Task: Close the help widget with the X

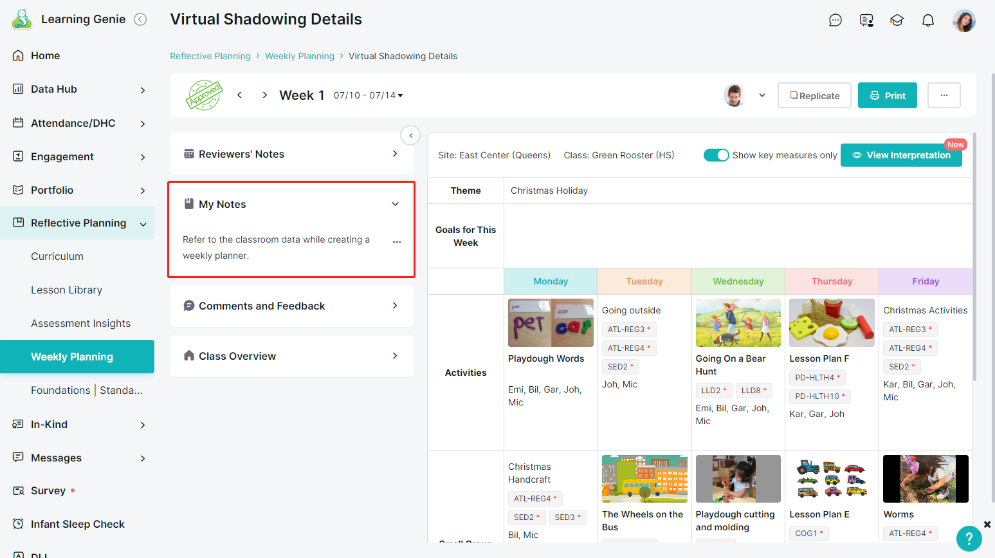Action: point(987,525)
